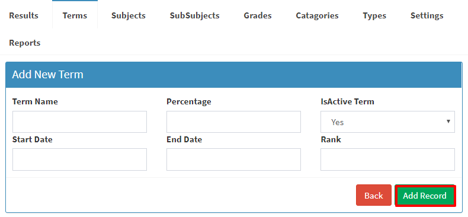
Task: Click the dropdown arrow beside Yes
Action: (x=448, y=122)
